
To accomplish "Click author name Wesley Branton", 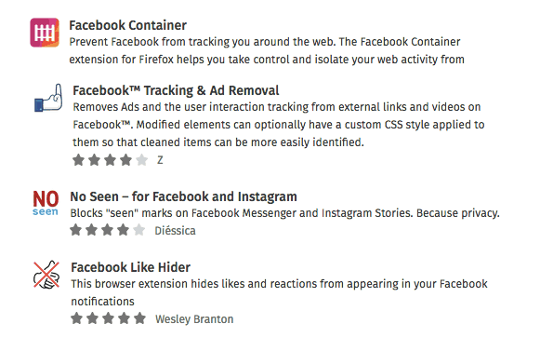I will tap(194, 319).
